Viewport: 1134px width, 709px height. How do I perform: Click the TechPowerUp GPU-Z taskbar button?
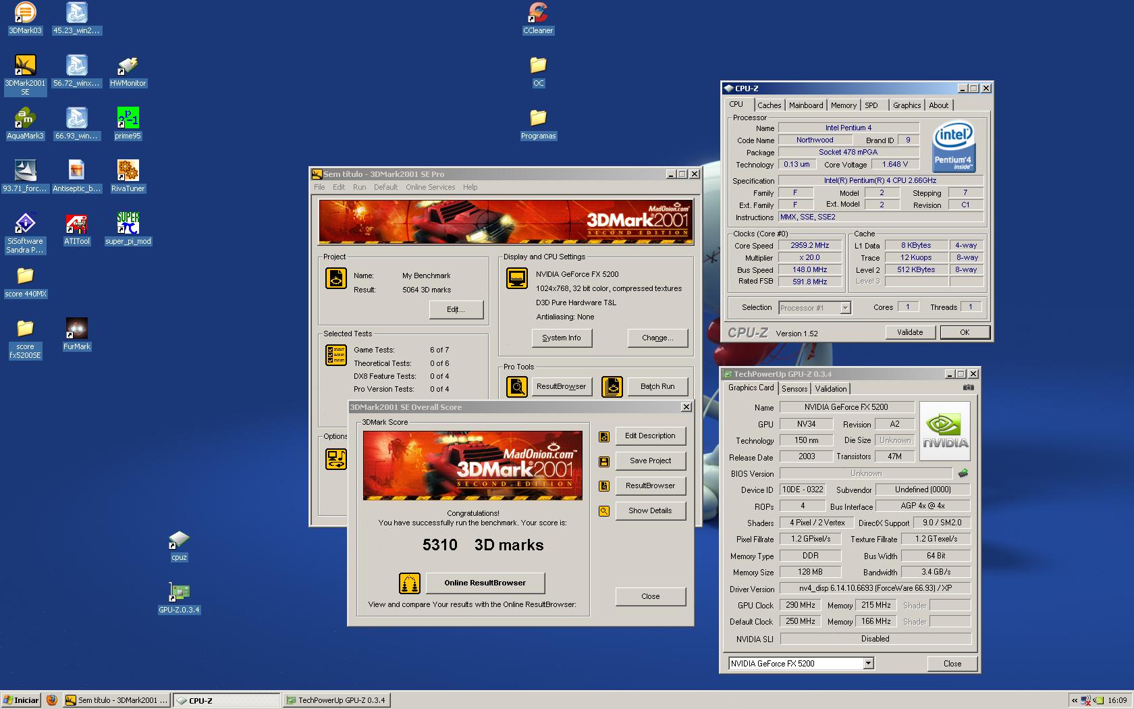coord(336,700)
